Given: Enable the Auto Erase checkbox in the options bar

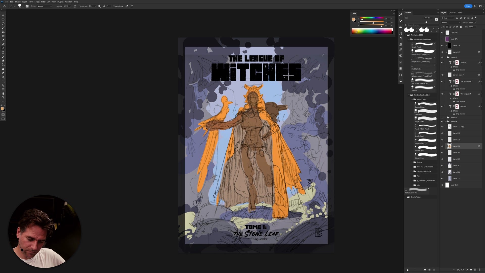Looking at the screenshot, I should pos(114,6).
